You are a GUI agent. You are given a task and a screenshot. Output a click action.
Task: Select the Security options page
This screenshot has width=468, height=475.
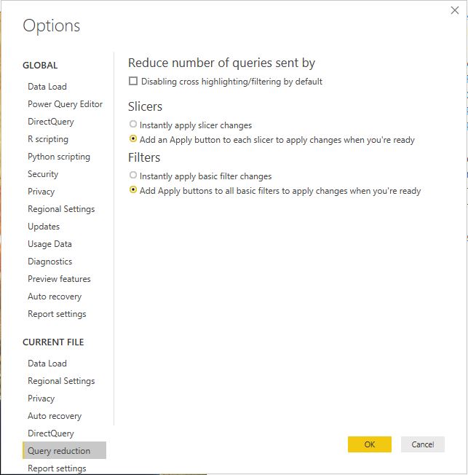43,174
